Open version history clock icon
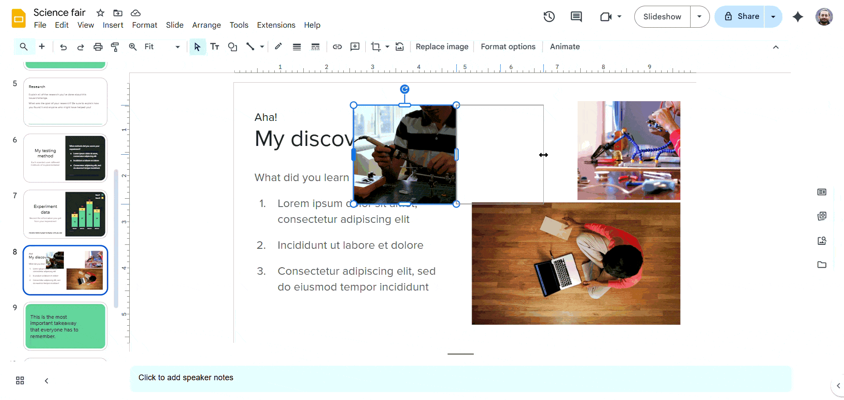This screenshot has height=400, width=844. pyautogui.click(x=549, y=17)
